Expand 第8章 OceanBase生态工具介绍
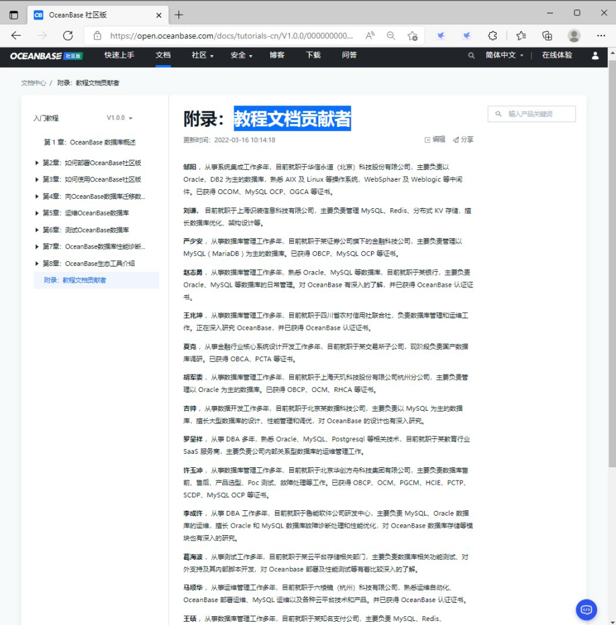 [x=85, y=263]
